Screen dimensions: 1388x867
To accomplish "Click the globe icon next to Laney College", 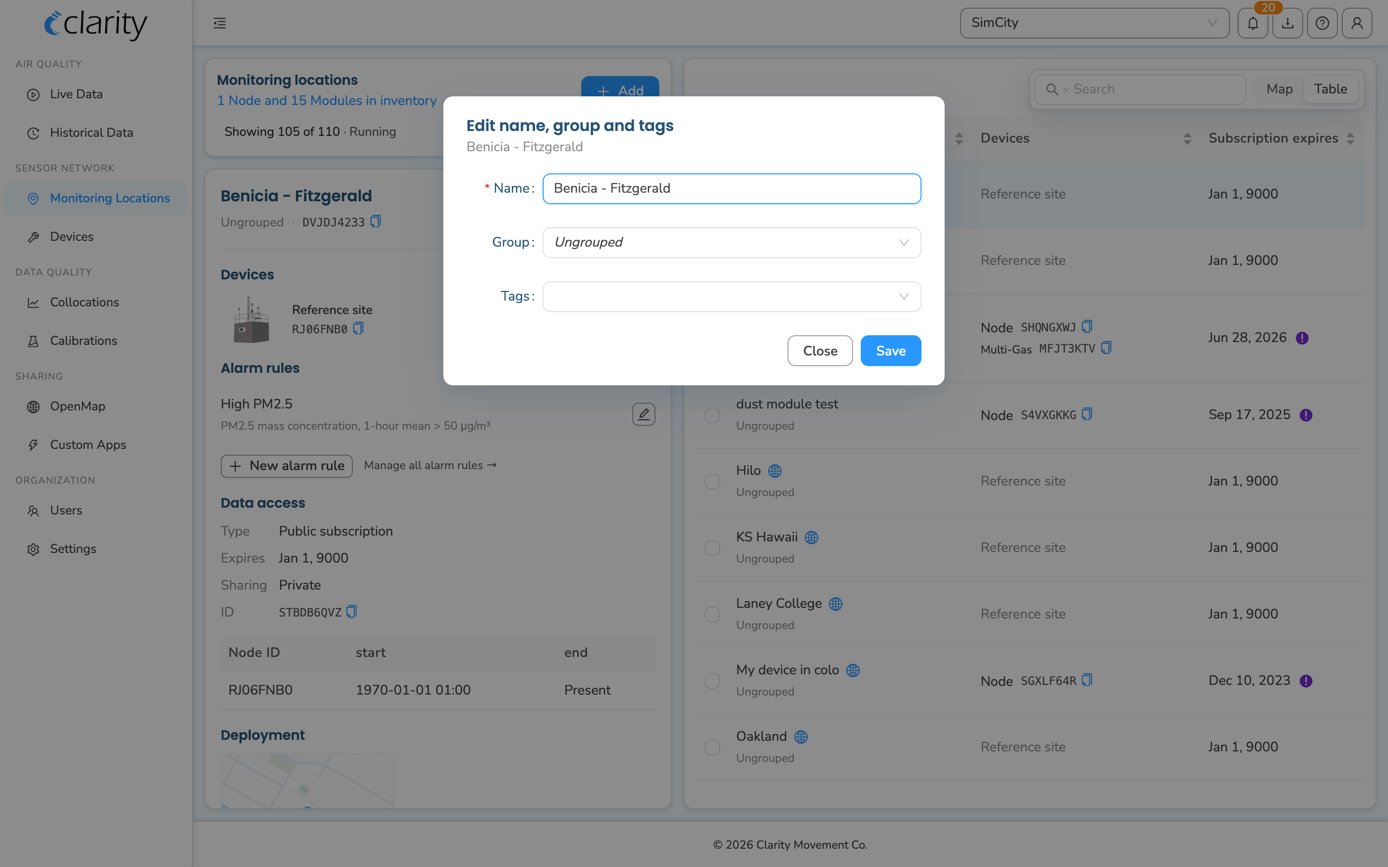I will [836, 604].
